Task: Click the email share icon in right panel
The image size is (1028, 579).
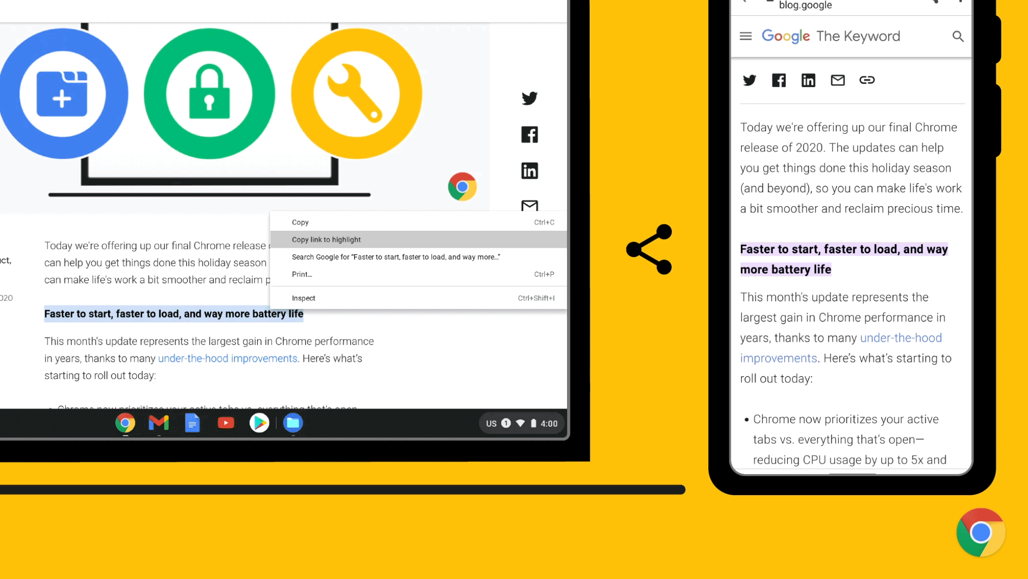Action: [x=838, y=80]
